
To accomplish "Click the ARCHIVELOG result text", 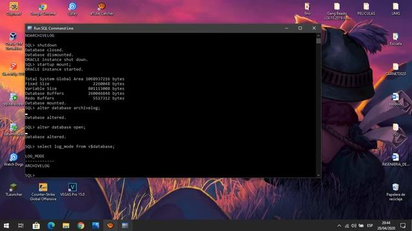I will pos(37,166).
